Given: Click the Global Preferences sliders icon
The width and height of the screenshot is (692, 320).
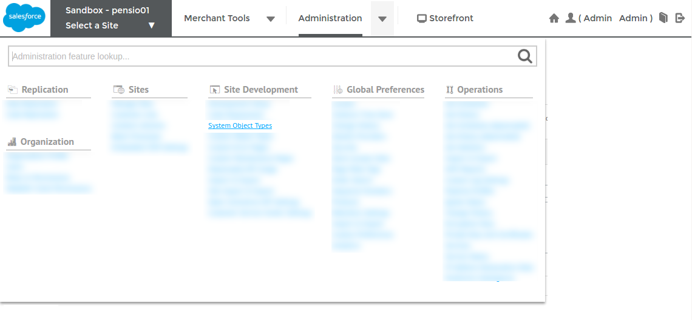Looking at the screenshot, I should (338, 90).
